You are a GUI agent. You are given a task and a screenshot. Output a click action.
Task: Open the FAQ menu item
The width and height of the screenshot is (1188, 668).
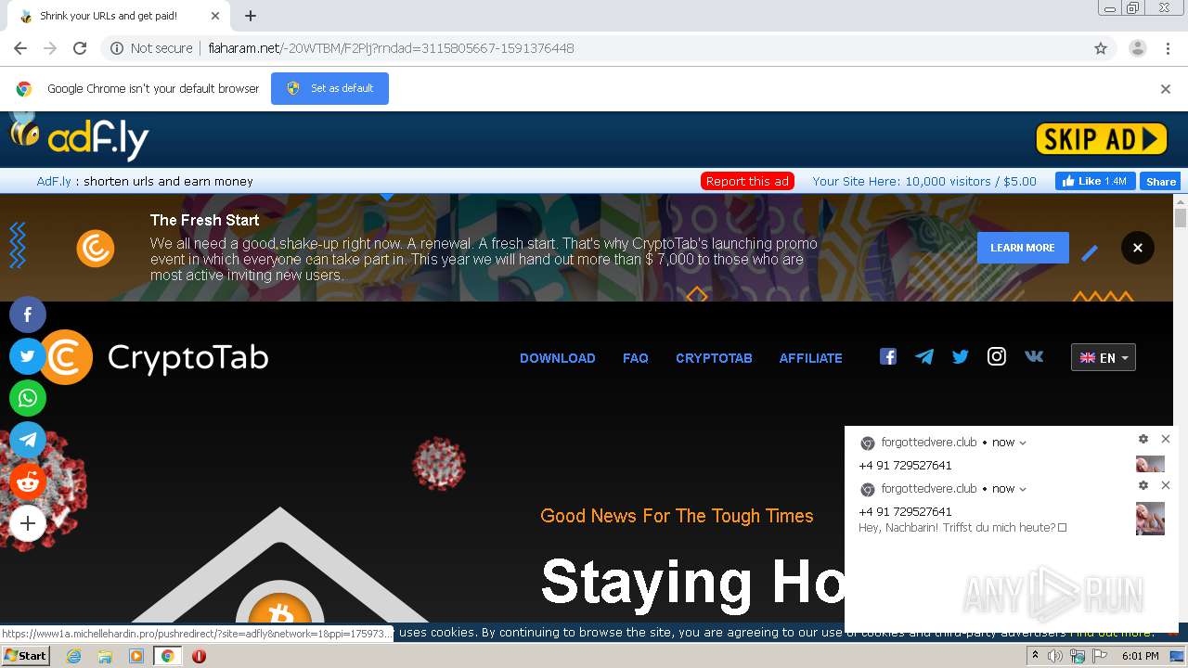point(636,358)
